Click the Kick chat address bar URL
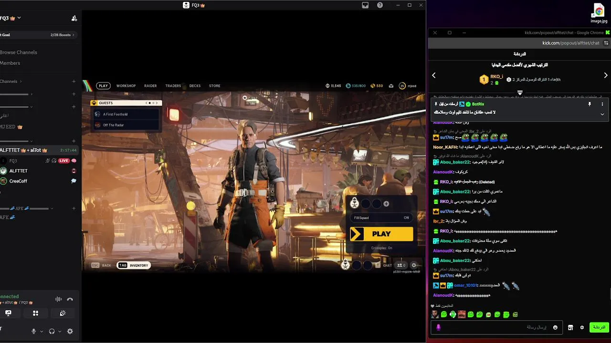The height and width of the screenshot is (343, 611). (570, 43)
